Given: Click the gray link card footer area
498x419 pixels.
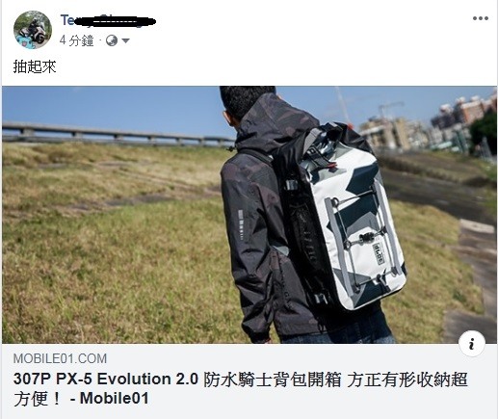Looking at the screenshot, I should click(249, 381).
